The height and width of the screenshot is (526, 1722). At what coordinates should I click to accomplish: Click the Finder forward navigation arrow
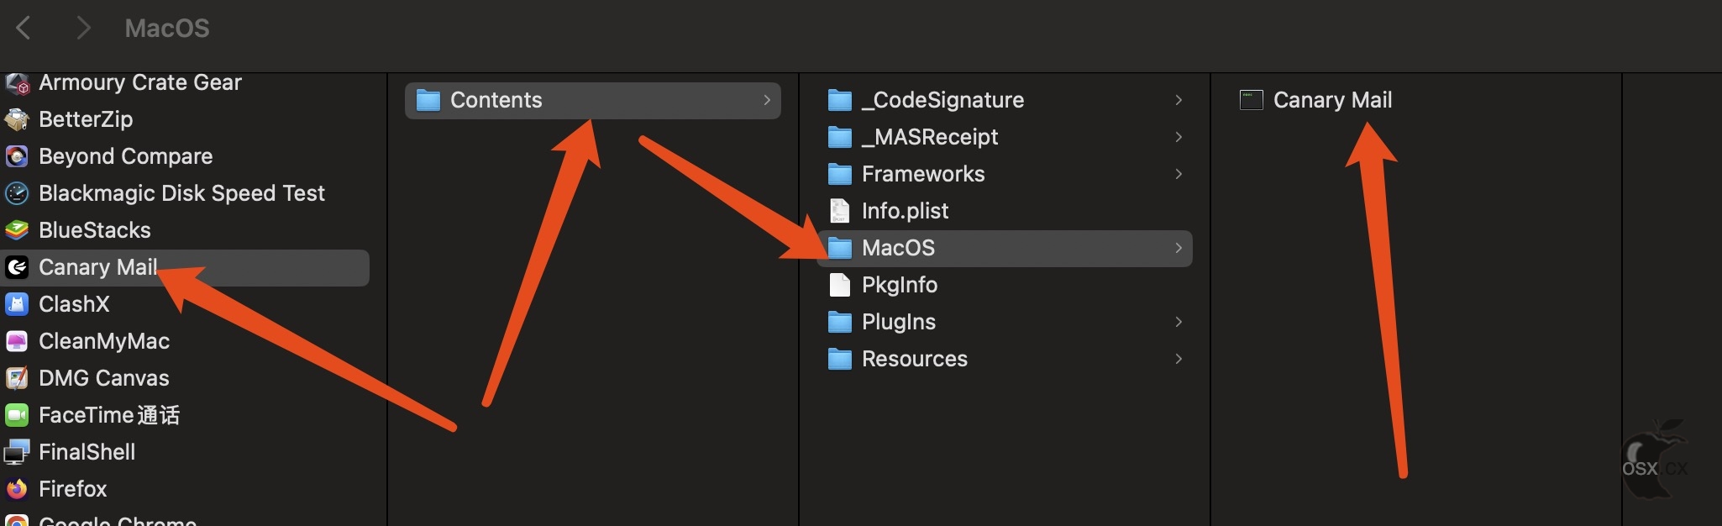[x=82, y=28]
